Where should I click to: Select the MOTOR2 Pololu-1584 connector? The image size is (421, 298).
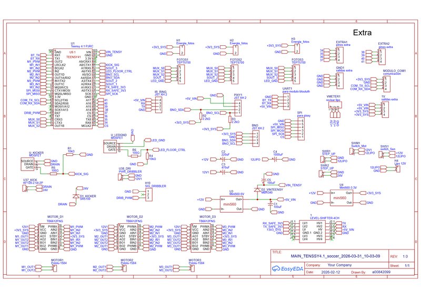[124, 268]
